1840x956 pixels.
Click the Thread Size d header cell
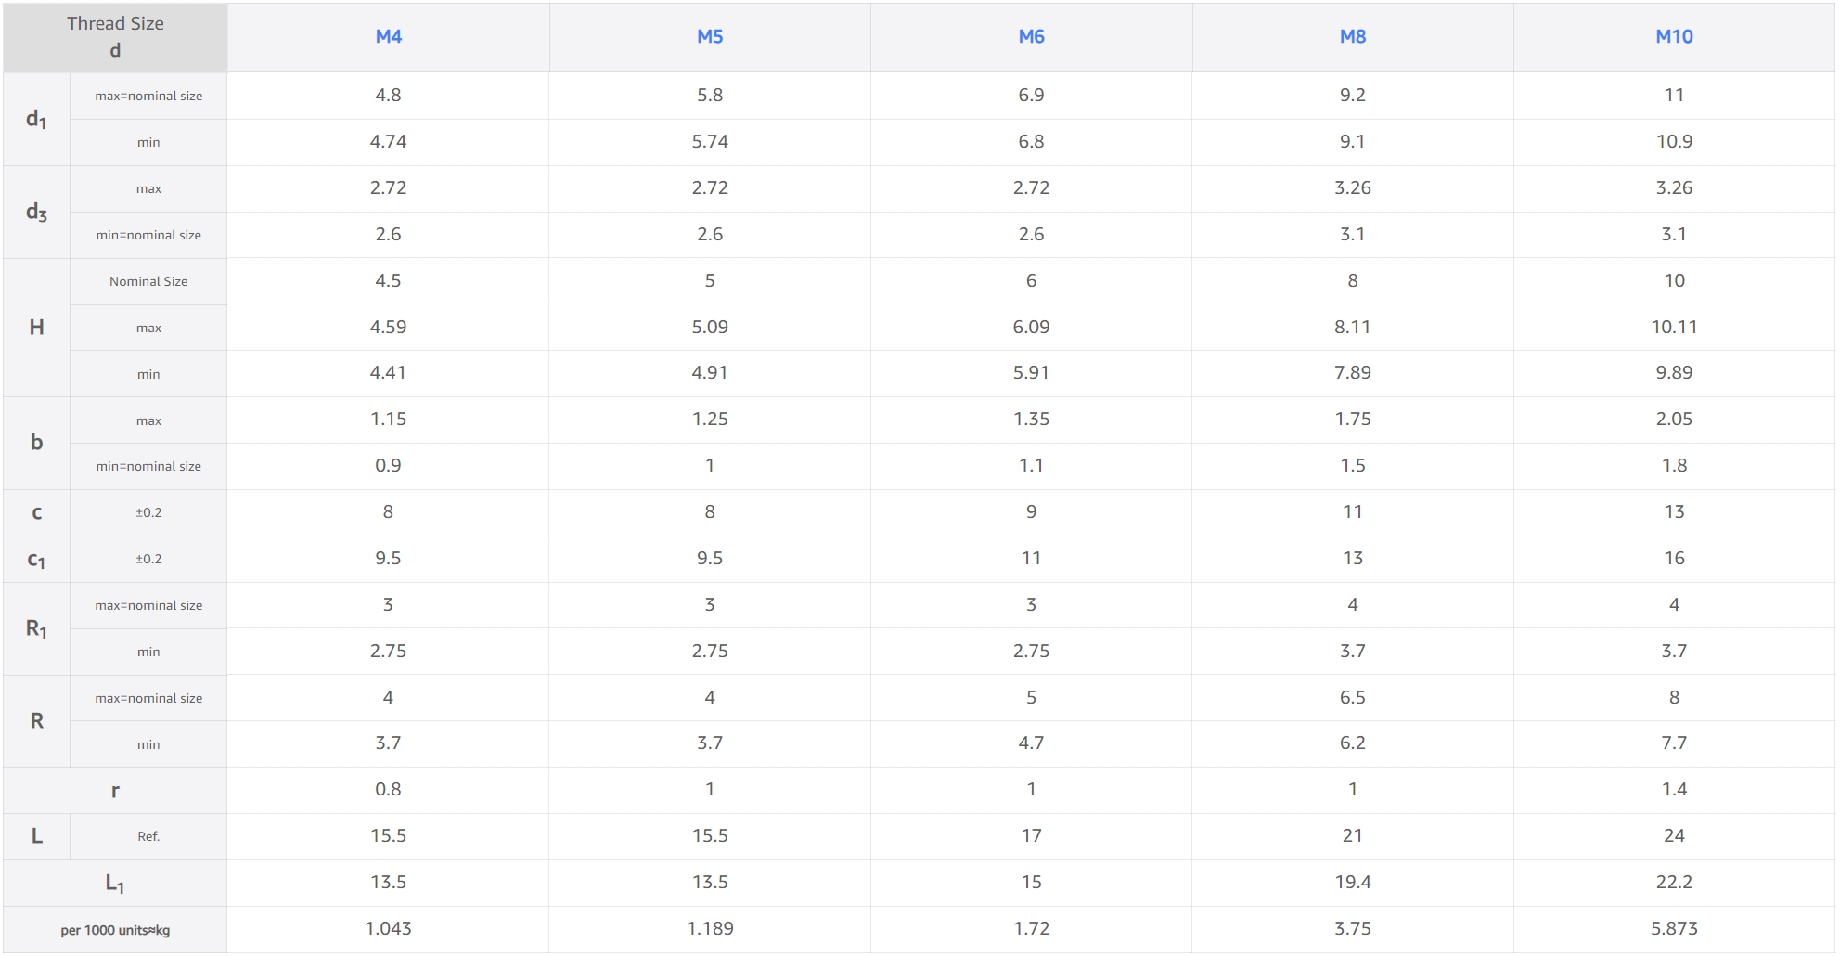115,37
